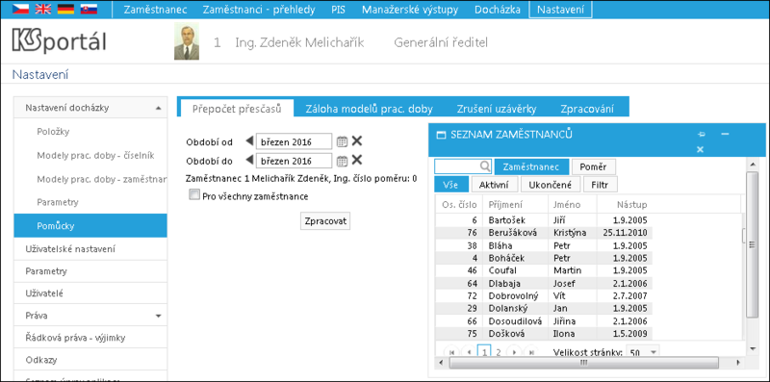Open calendar picker for Období od
Viewport: 770px width, 382px height.
coord(343,141)
